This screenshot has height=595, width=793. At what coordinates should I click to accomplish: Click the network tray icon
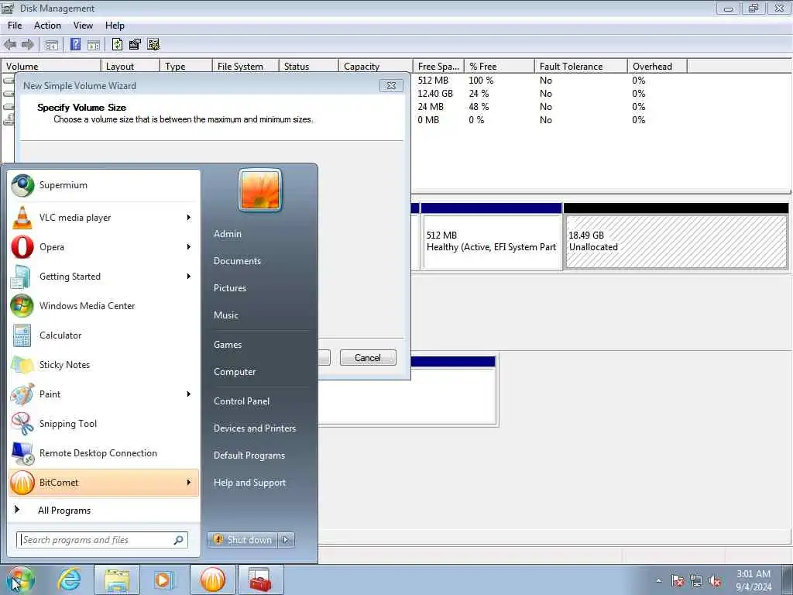(x=696, y=581)
